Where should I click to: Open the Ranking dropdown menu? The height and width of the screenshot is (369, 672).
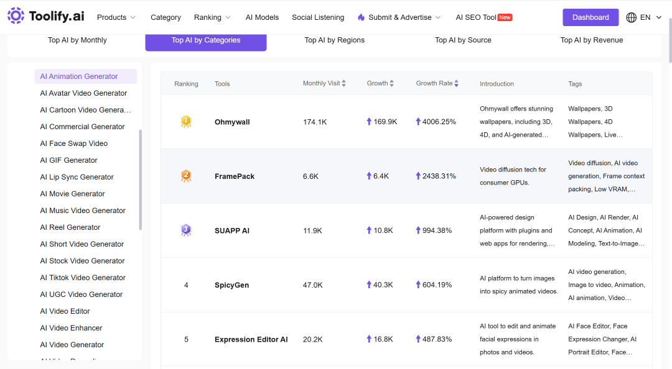click(x=212, y=17)
